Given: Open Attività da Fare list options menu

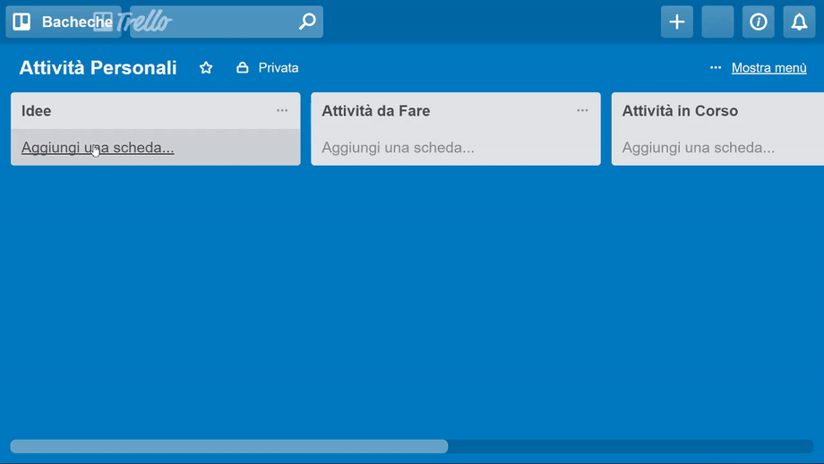Looking at the screenshot, I should coord(582,110).
